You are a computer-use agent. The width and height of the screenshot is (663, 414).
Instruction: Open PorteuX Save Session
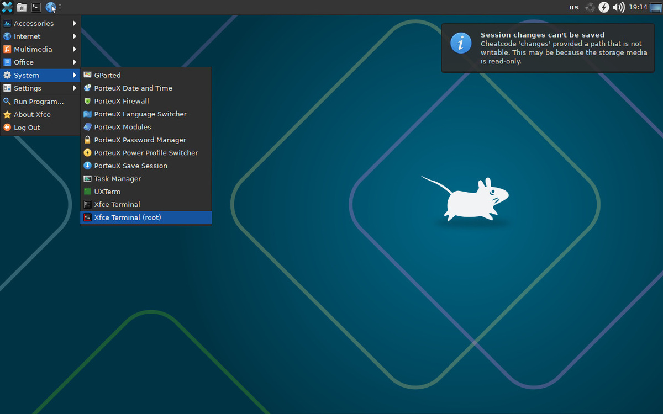(x=146, y=166)
